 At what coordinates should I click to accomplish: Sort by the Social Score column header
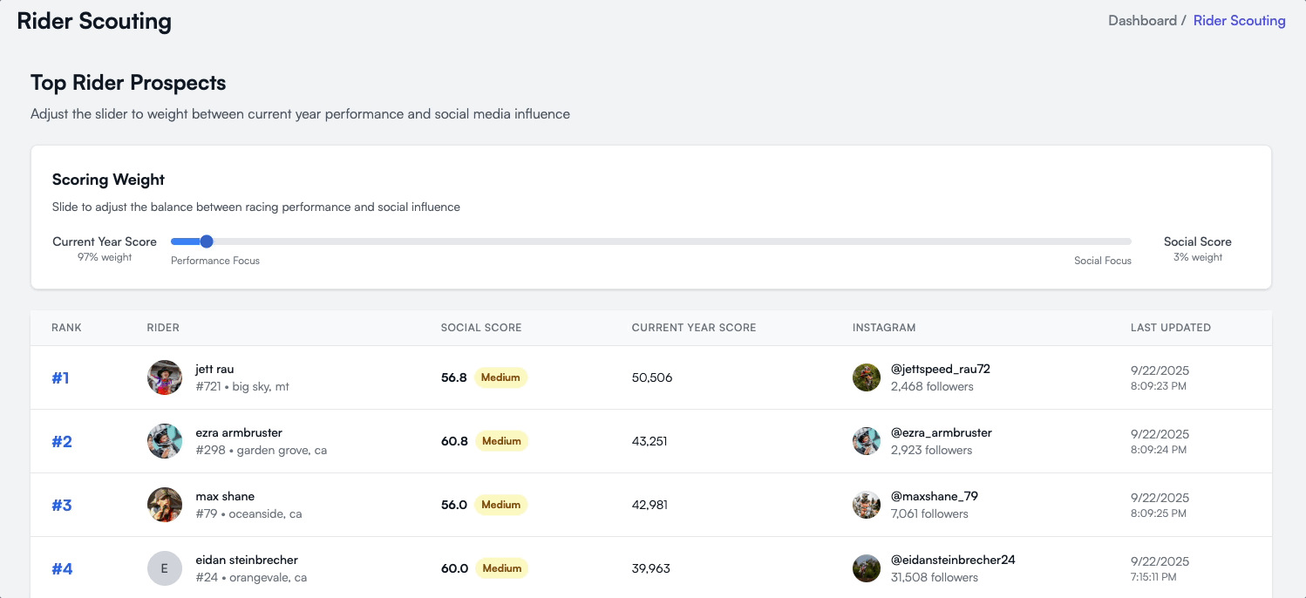pos(481,328)
